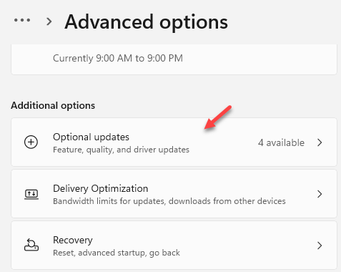Image resolution: width=341 pixels, height=272 pixels.
Task: Expand Optional updates using its chevron
Action: pos(320,142)
